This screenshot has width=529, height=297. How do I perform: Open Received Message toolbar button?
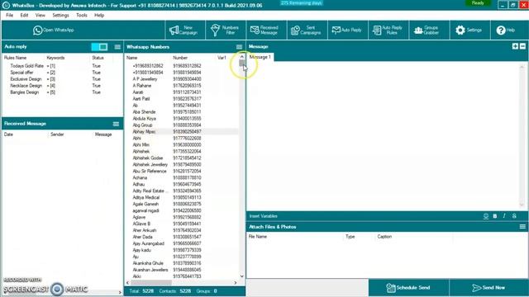[265, 30]
